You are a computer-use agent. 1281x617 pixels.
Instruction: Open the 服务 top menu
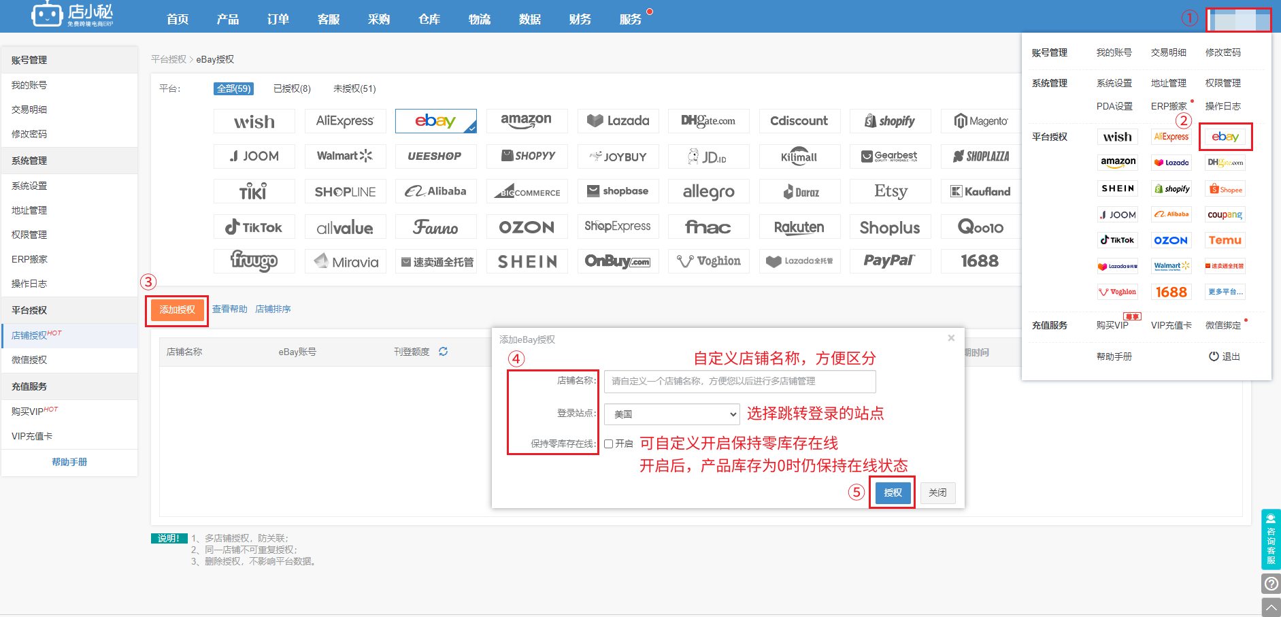[x=631, y=19]
